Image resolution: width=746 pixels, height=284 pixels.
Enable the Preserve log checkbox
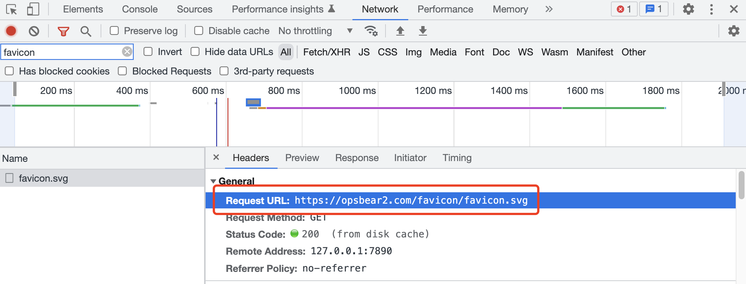pos(115,31)
